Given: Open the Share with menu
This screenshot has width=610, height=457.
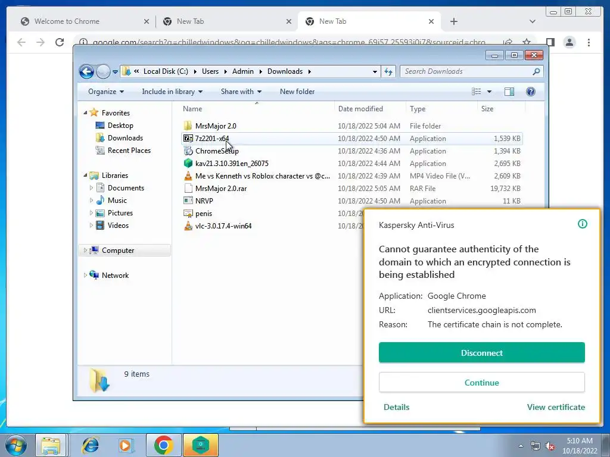Looking at the screenshot, I should point(241,92).
